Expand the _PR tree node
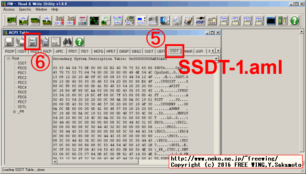This screenshot has width=306, height=174. 14,112
